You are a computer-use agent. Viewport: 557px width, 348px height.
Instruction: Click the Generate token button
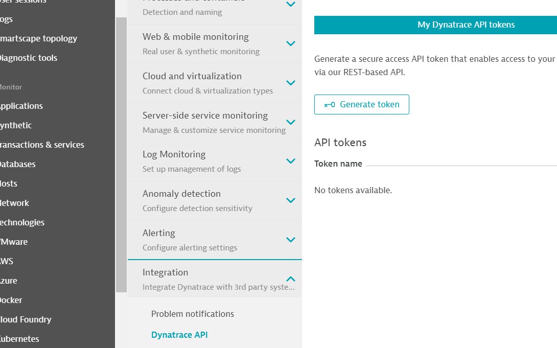(361, 104)
